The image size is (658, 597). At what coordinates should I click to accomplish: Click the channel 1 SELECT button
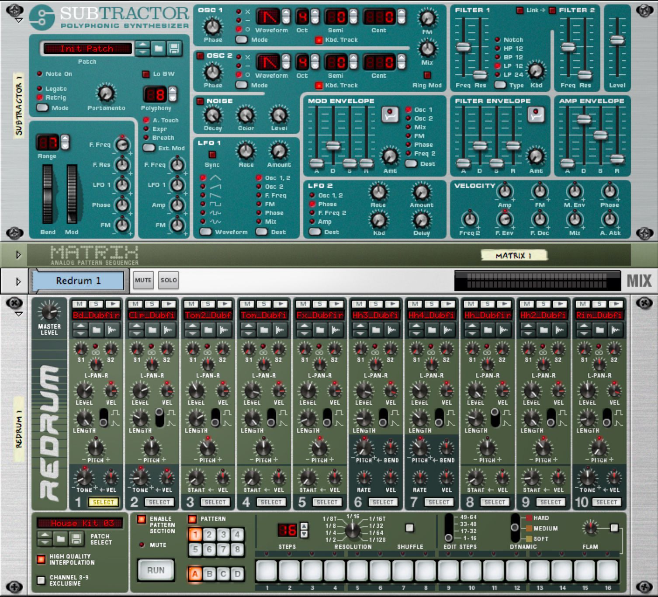coord(104,502)
